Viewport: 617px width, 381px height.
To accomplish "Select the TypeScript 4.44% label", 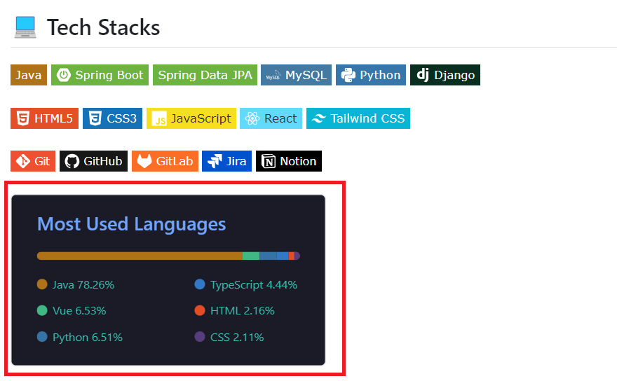I will 254,284.
